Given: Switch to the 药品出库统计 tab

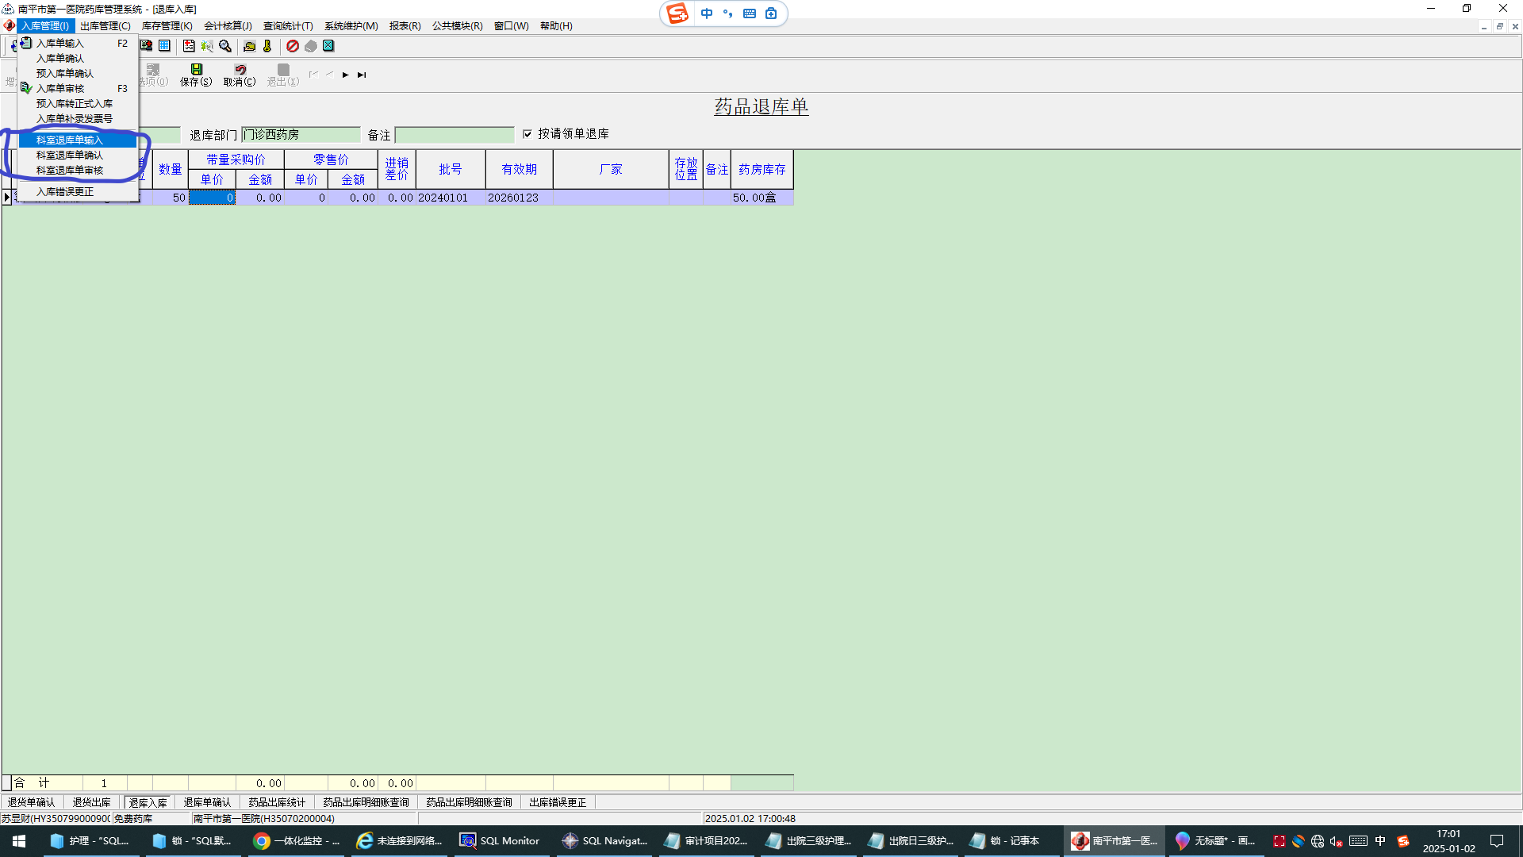Looking at the screenshot, I should point(277,802).
